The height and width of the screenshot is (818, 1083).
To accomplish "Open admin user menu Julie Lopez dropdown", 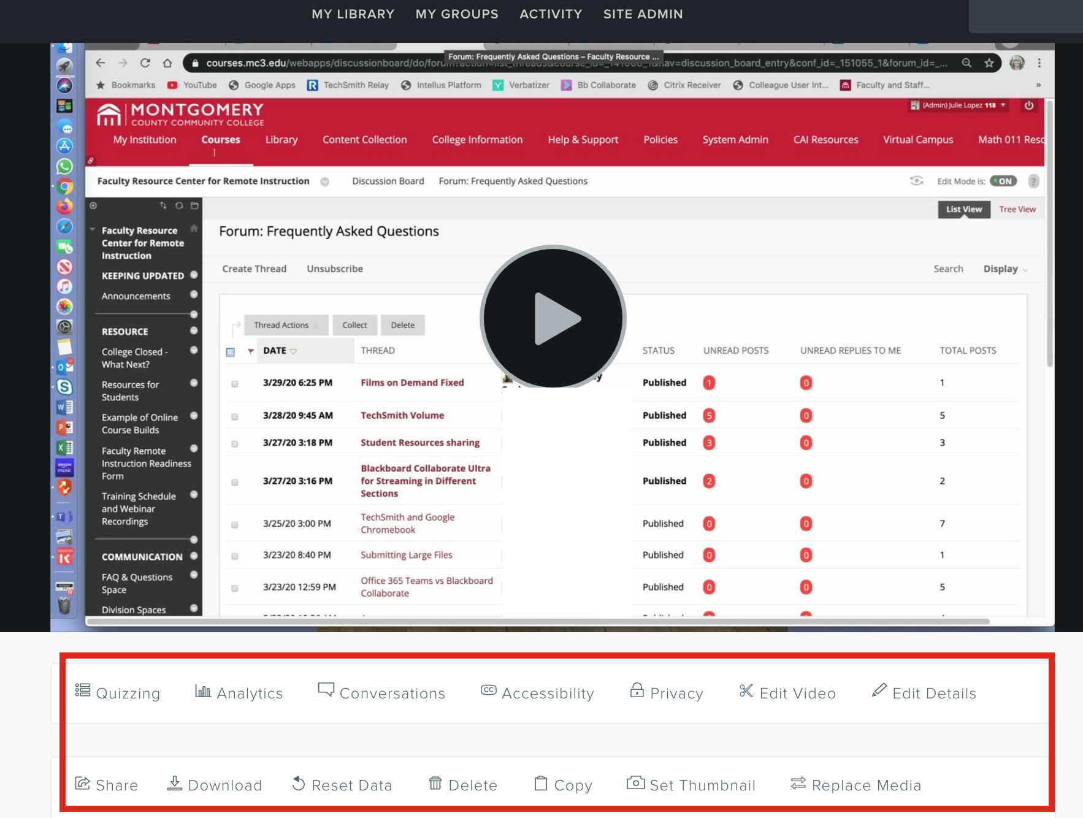I will pos(957,105).
